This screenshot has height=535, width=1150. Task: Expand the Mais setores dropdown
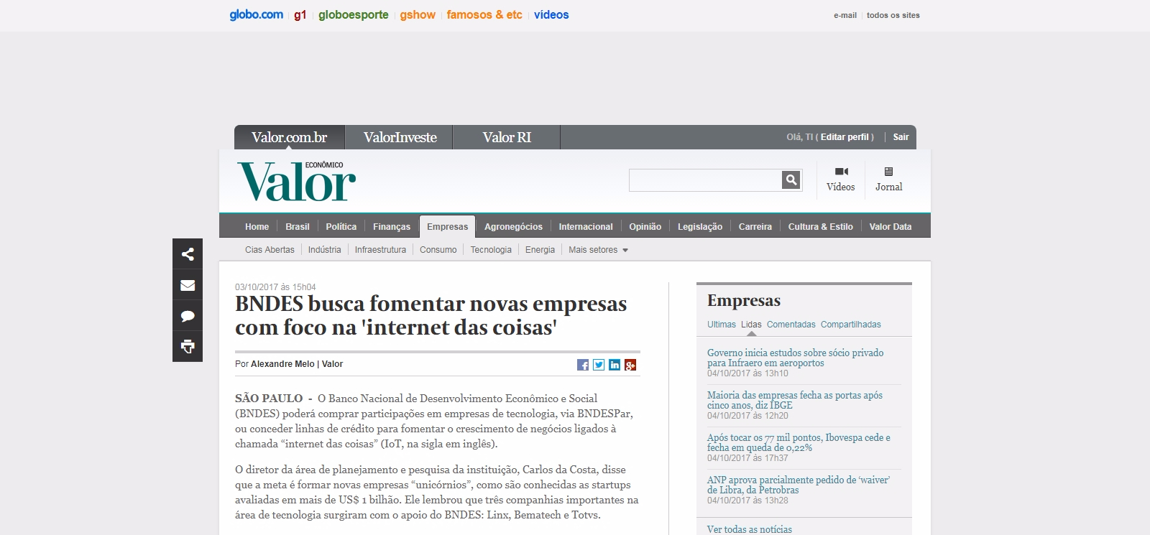(598, 250)
